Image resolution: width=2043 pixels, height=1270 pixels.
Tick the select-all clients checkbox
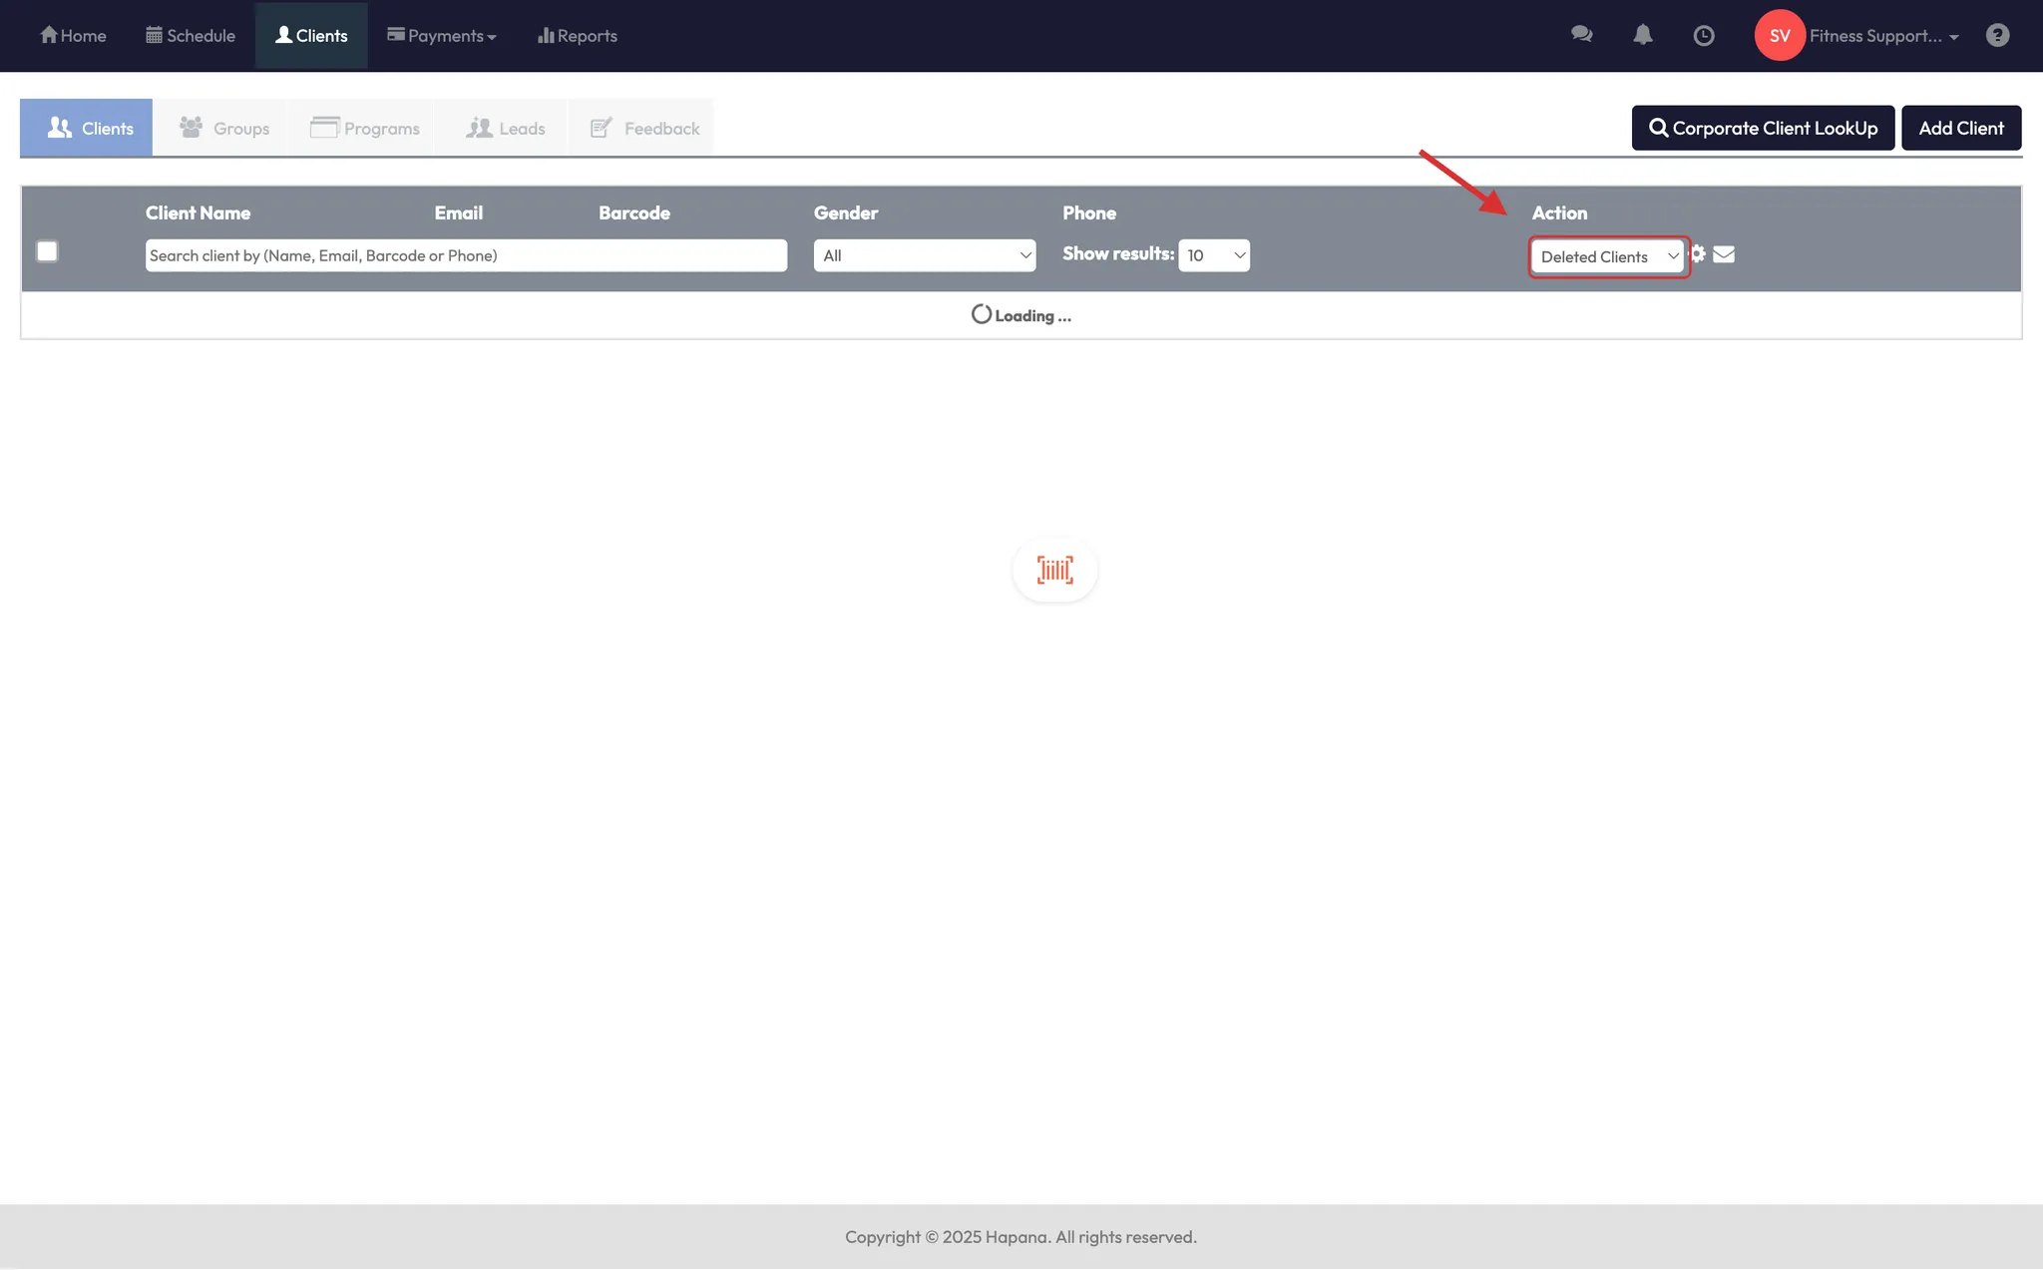tap(47, 251)
